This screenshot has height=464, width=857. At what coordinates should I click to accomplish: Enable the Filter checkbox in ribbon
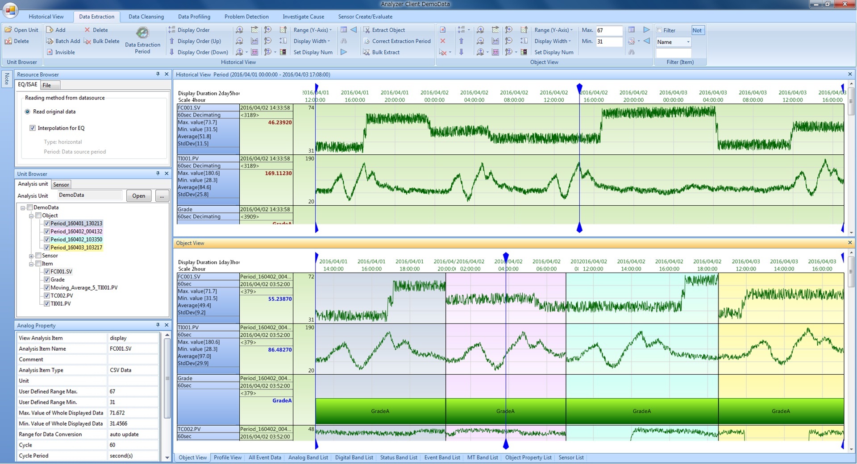pos(659,30)
